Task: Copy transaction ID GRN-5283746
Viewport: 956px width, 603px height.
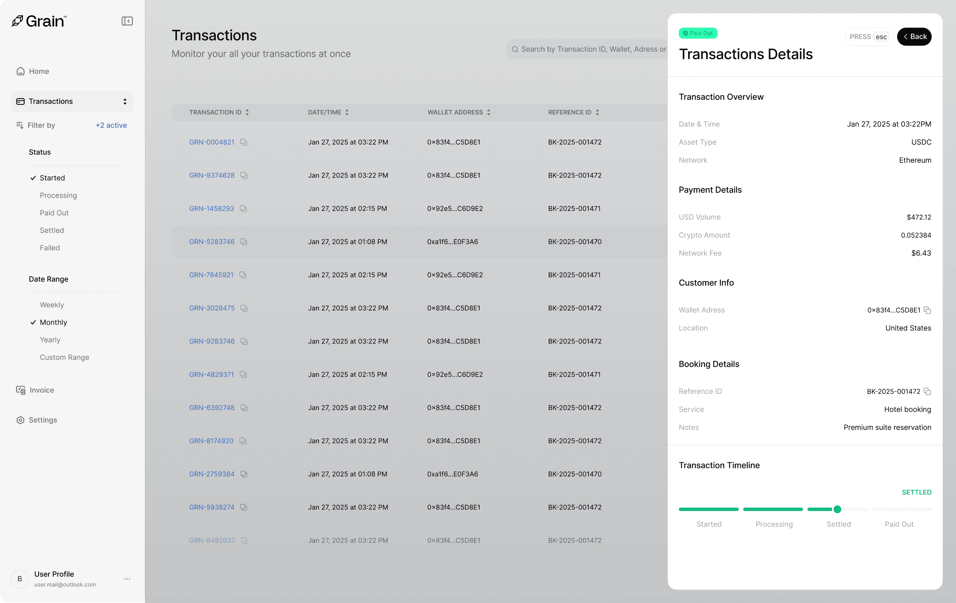Action: click(x=243, y=242)
